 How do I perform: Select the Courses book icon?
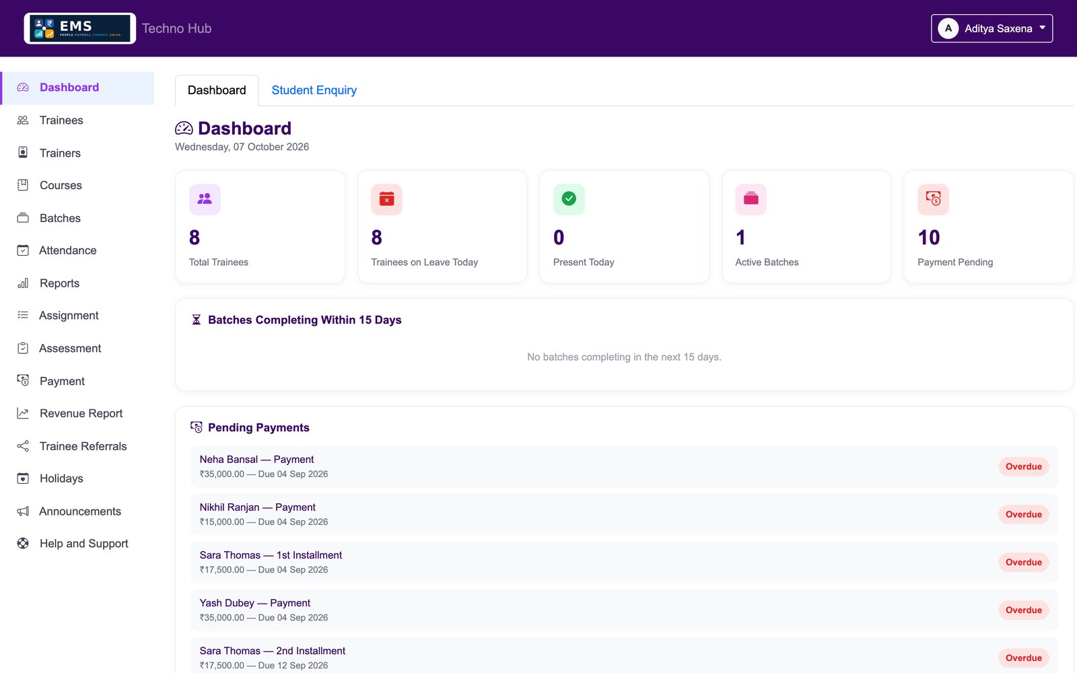tap(23, 185)
